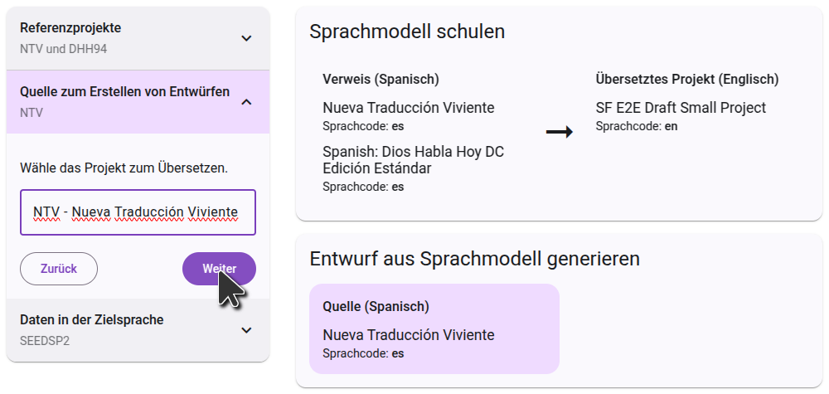Click the Weiter button
The width and height of the screenshot is (829, 394).
(x=219, y=269)
